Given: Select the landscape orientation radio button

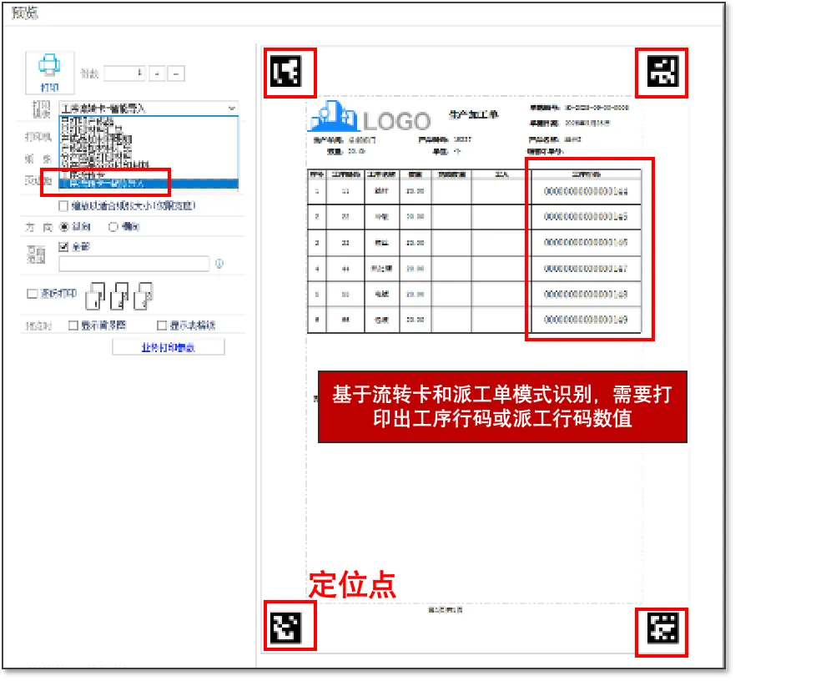Looking at the screenshot, I should 113,227.
